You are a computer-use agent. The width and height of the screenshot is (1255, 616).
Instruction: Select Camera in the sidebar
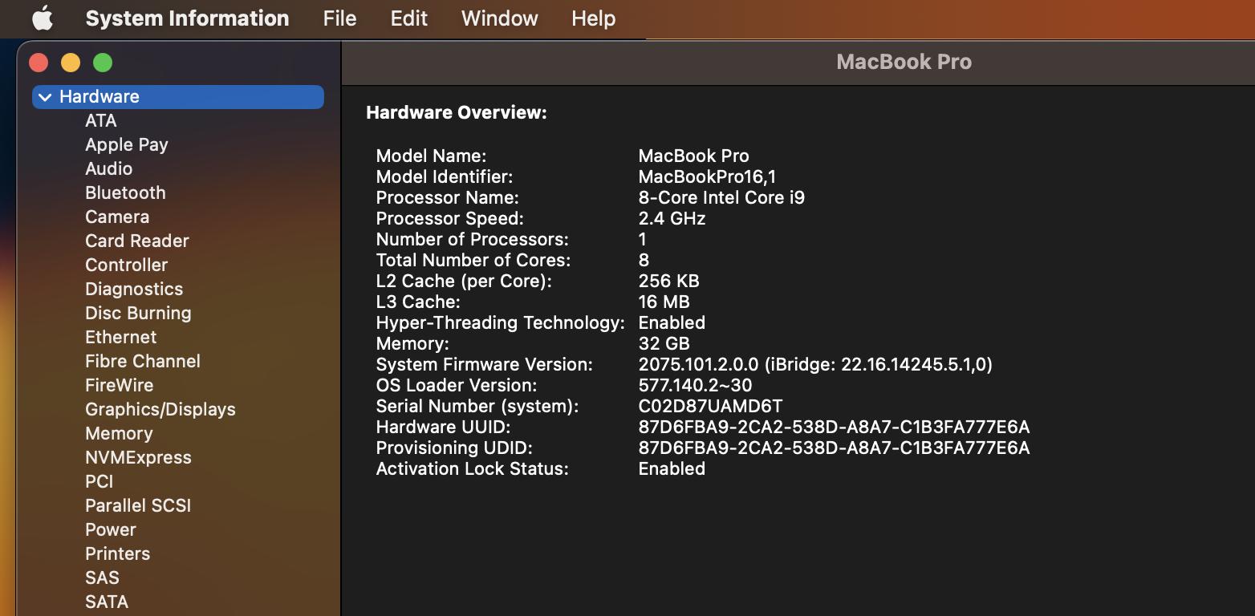click(117, 217)
